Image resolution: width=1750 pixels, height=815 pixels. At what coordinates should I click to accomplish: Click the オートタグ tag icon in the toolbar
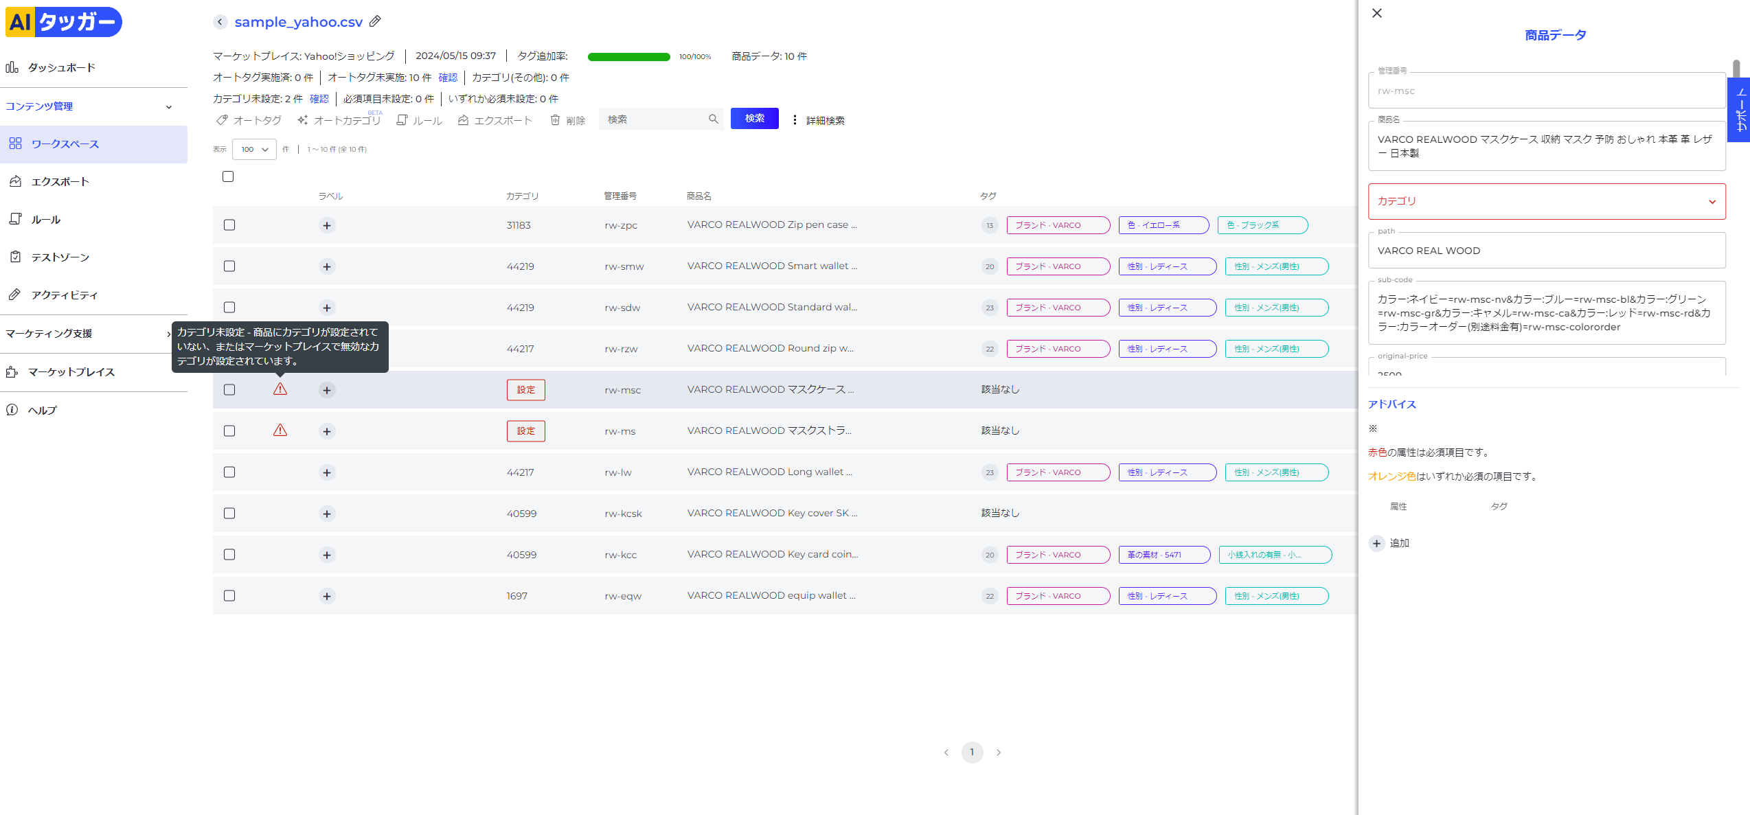[222, 120]
